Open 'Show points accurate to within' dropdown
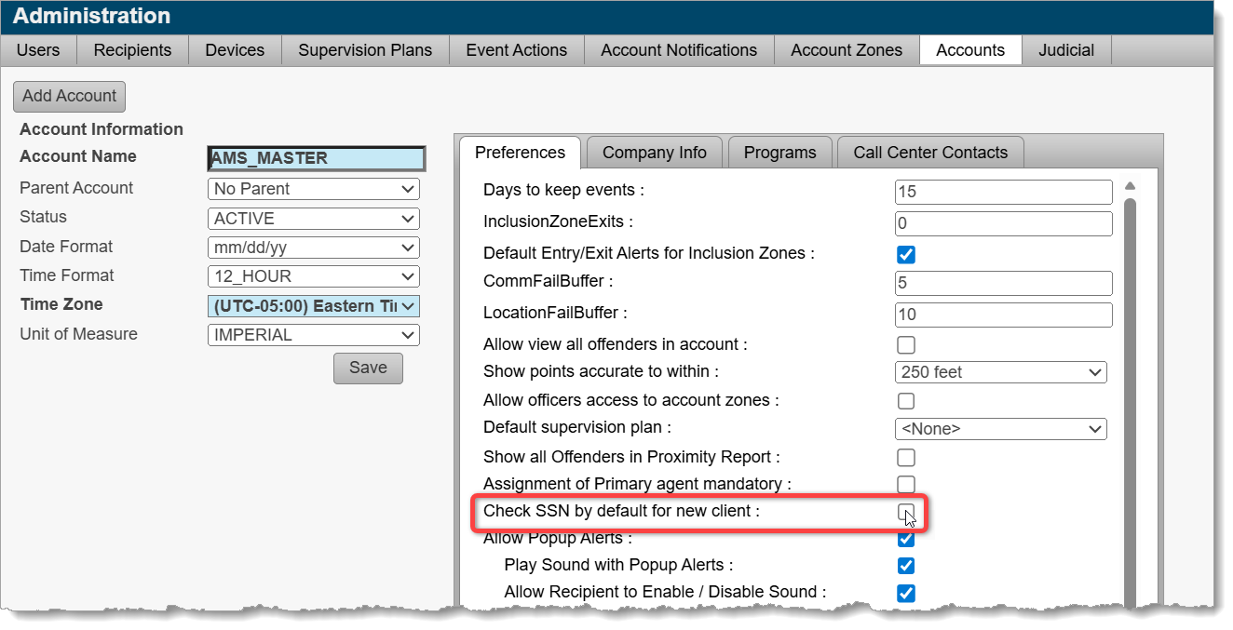The image size is (1233, 630). 1000,372
